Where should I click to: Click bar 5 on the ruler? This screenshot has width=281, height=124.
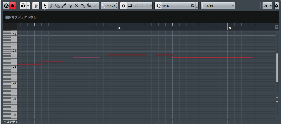pos(230,28)
